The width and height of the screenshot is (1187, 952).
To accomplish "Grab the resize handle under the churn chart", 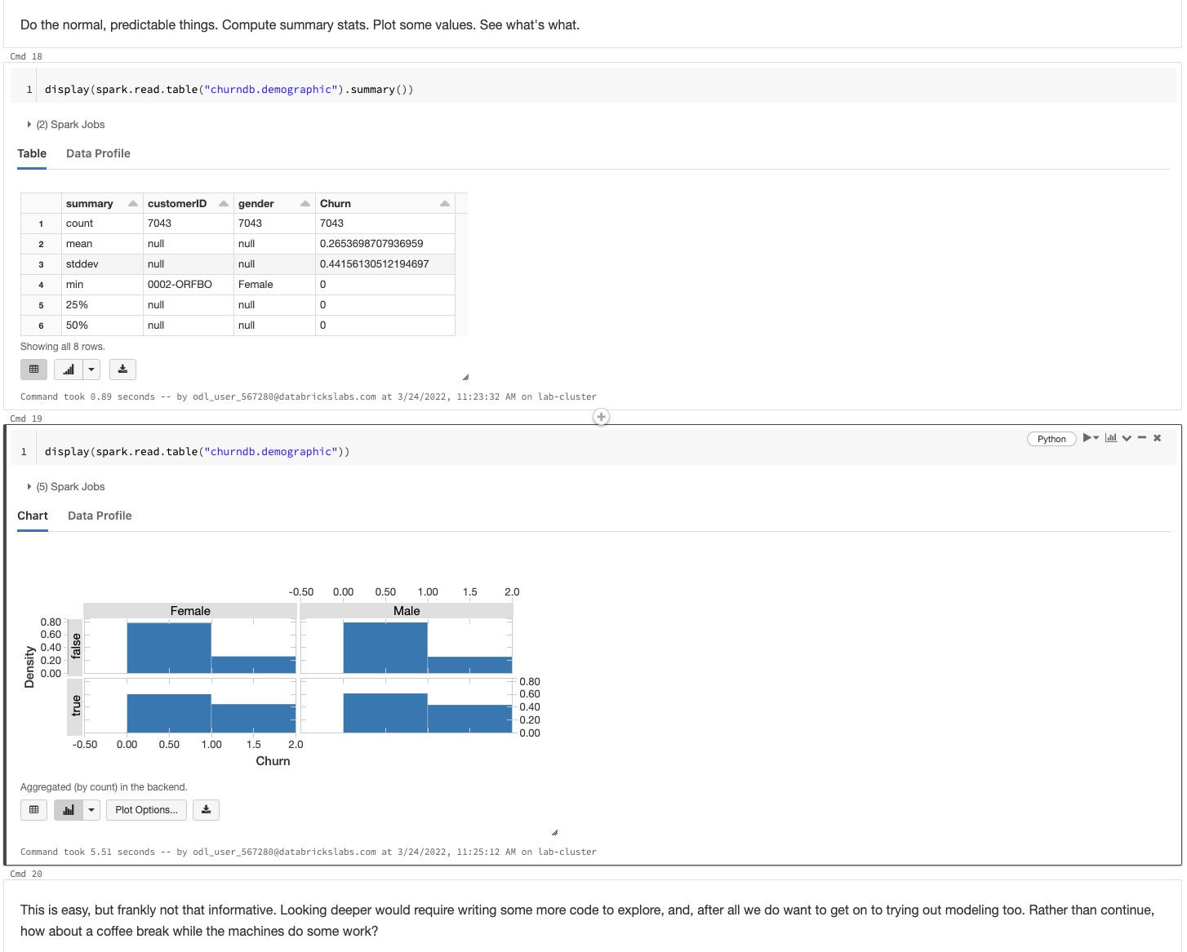I will 554,832.
